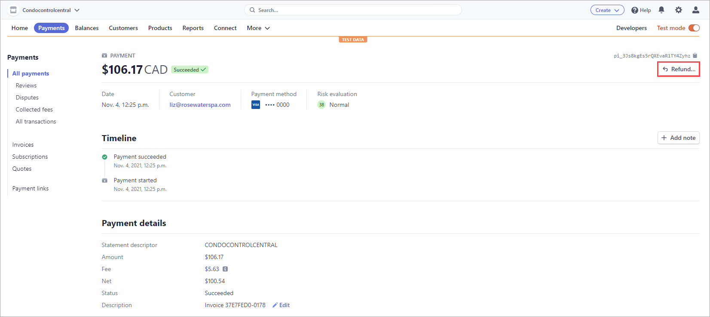Open settings via the gear icon
710x317 pixels.
[x=679, y=10]
